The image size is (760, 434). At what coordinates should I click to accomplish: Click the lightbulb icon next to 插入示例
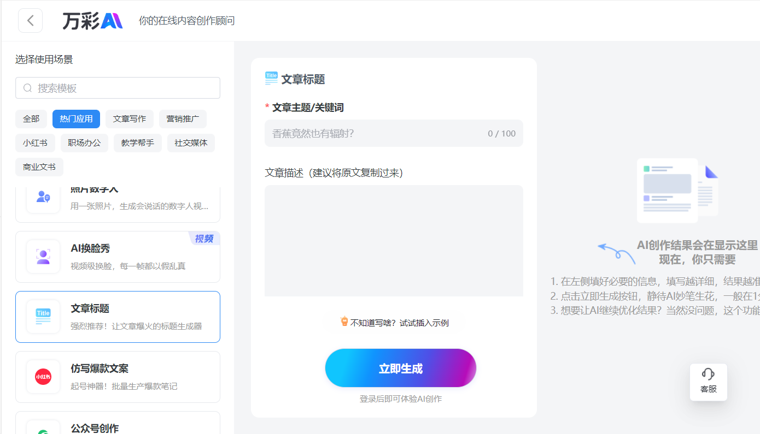344,322
